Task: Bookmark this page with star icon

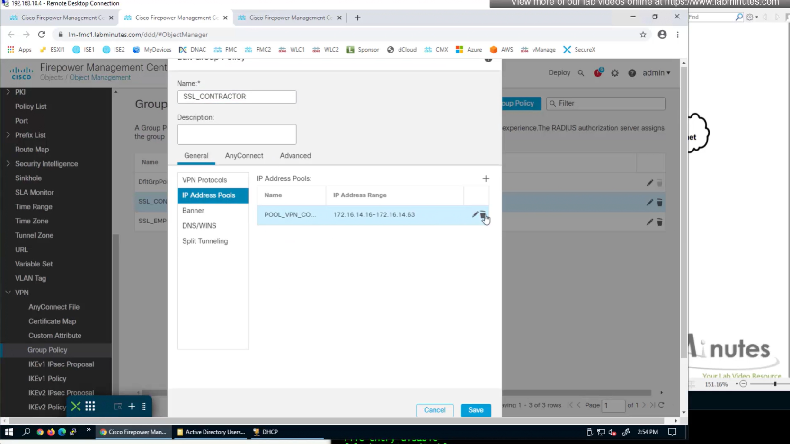Action: 643,35
